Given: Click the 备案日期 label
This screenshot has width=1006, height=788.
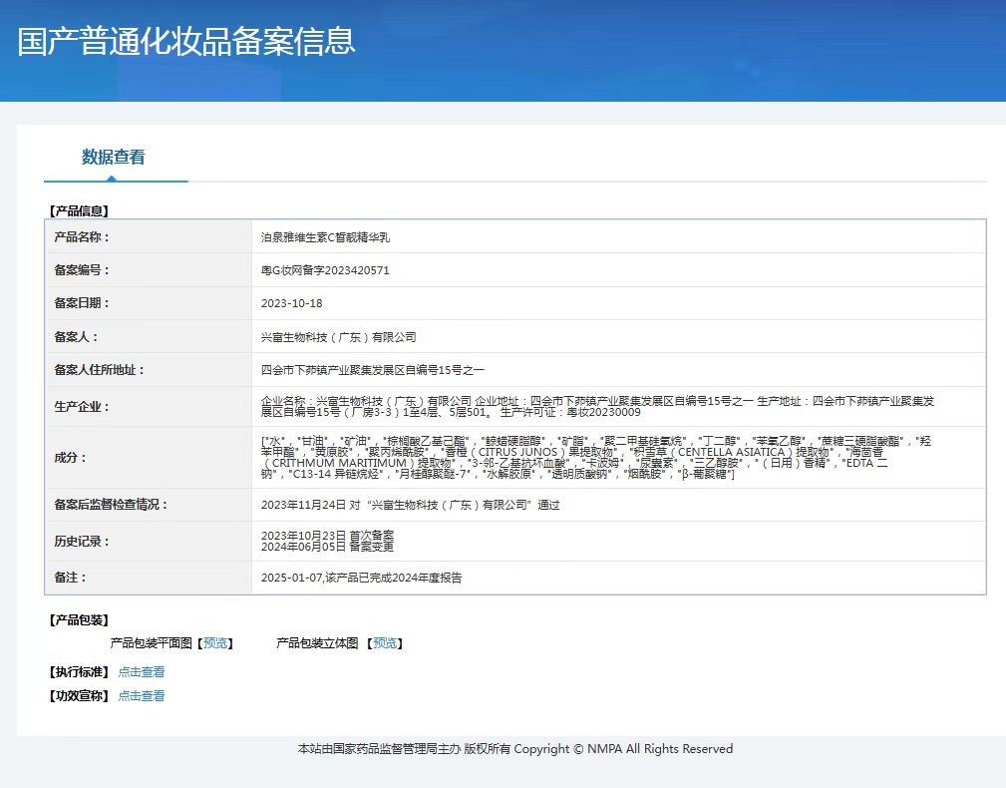Looking at the screenshot, I should click(82, 303).
